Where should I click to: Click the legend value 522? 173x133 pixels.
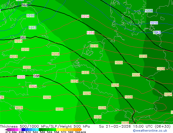[x=35, y=132]
